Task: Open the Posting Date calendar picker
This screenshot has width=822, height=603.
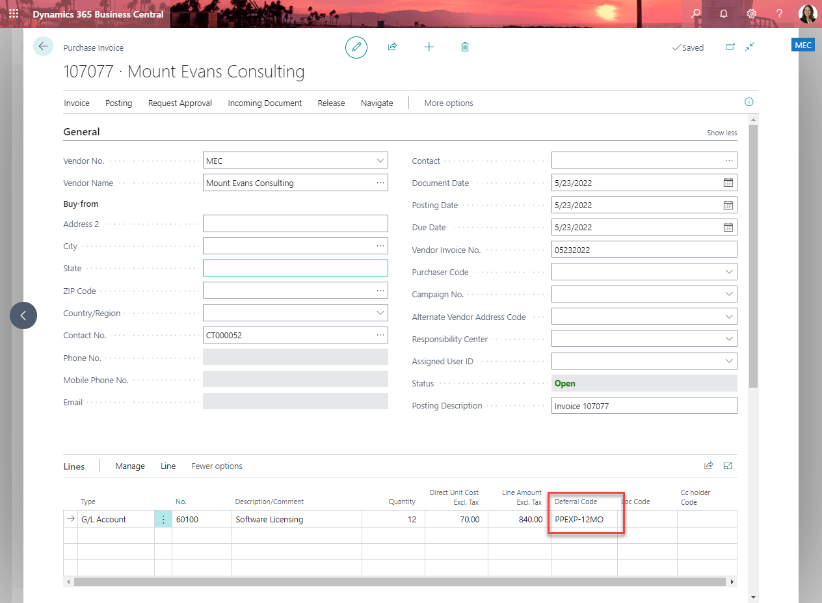Action: tap(728, 205)
